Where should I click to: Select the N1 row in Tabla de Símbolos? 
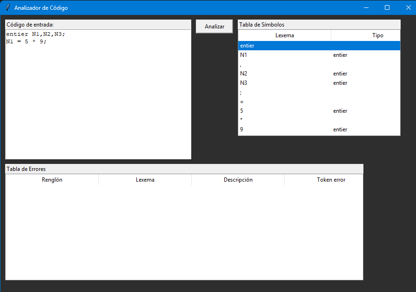319,55
